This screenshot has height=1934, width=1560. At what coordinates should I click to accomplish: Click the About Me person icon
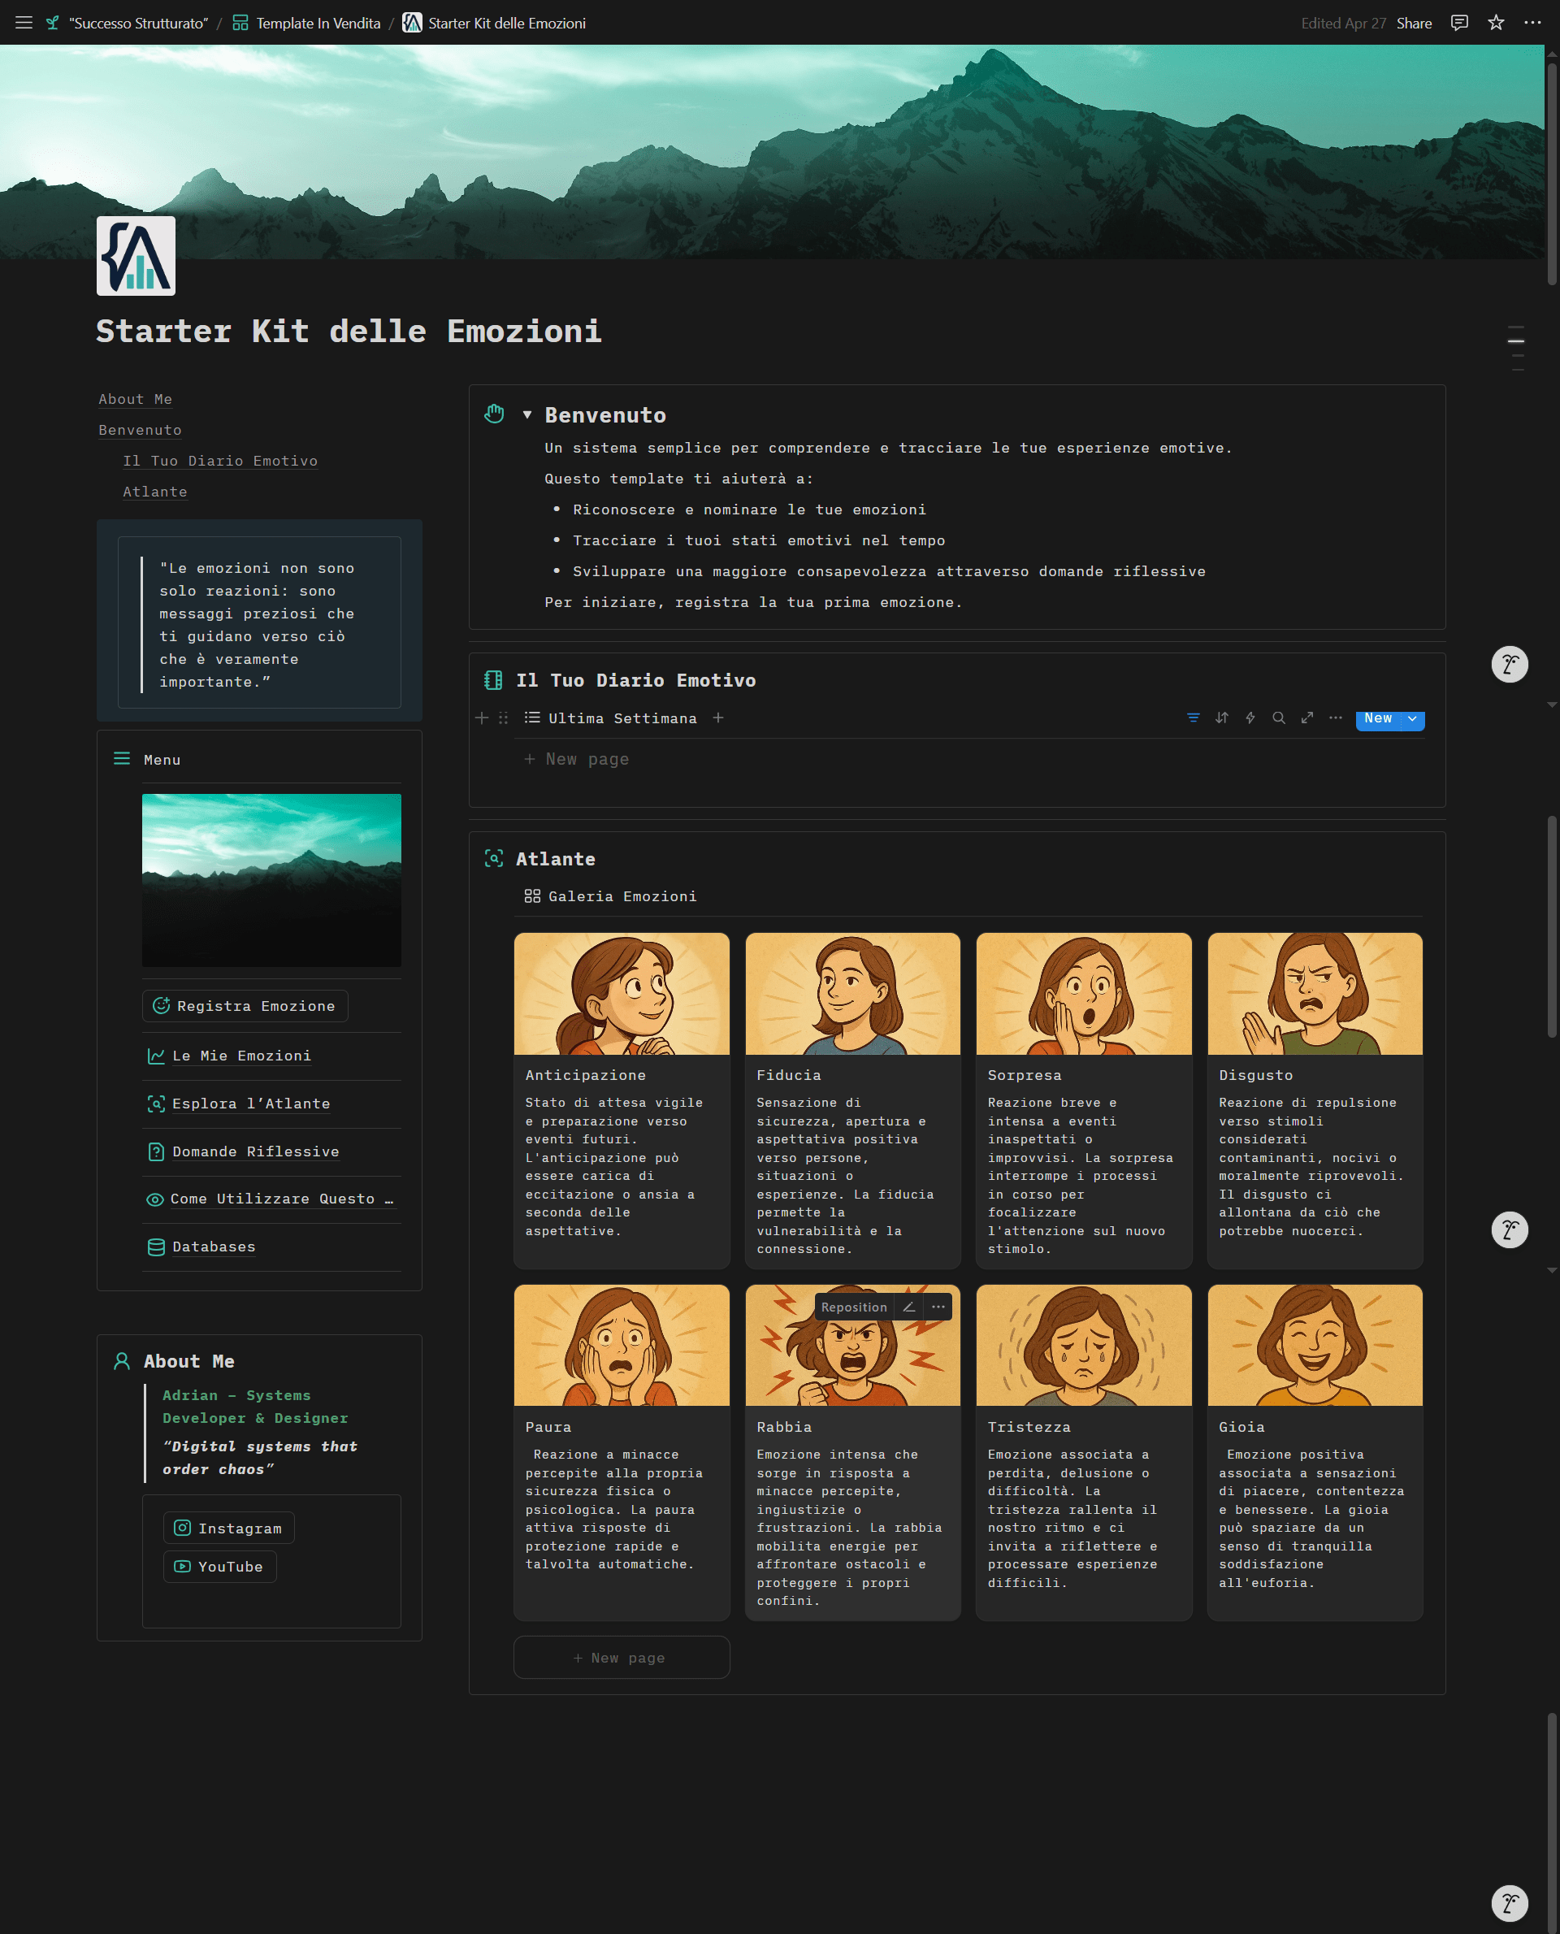[x=122, y=1362]
